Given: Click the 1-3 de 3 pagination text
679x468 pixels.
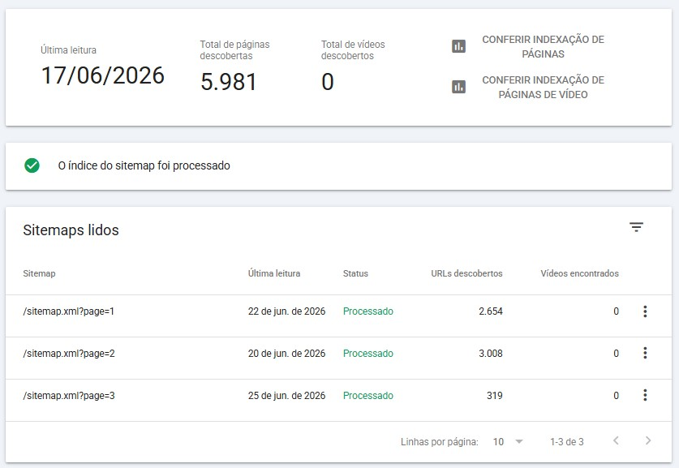Looking at the screenshot, I should tap(567, 441).
